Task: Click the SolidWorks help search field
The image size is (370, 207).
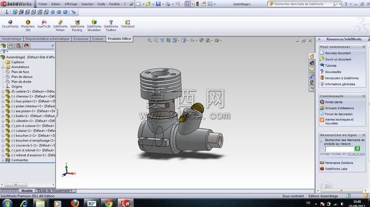Action: pyautogui.click(x=304, y=4)
